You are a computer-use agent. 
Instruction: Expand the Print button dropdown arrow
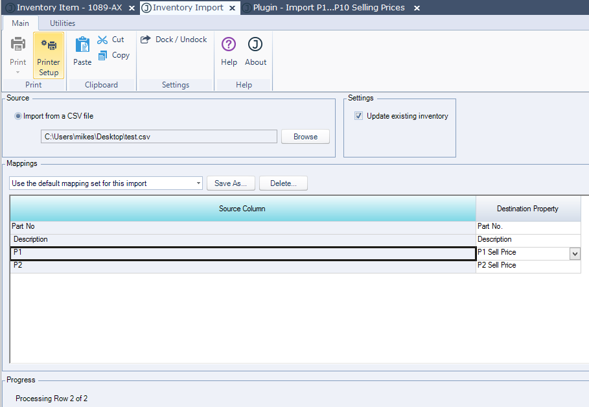pyautogui.click(x=18, y=73)
